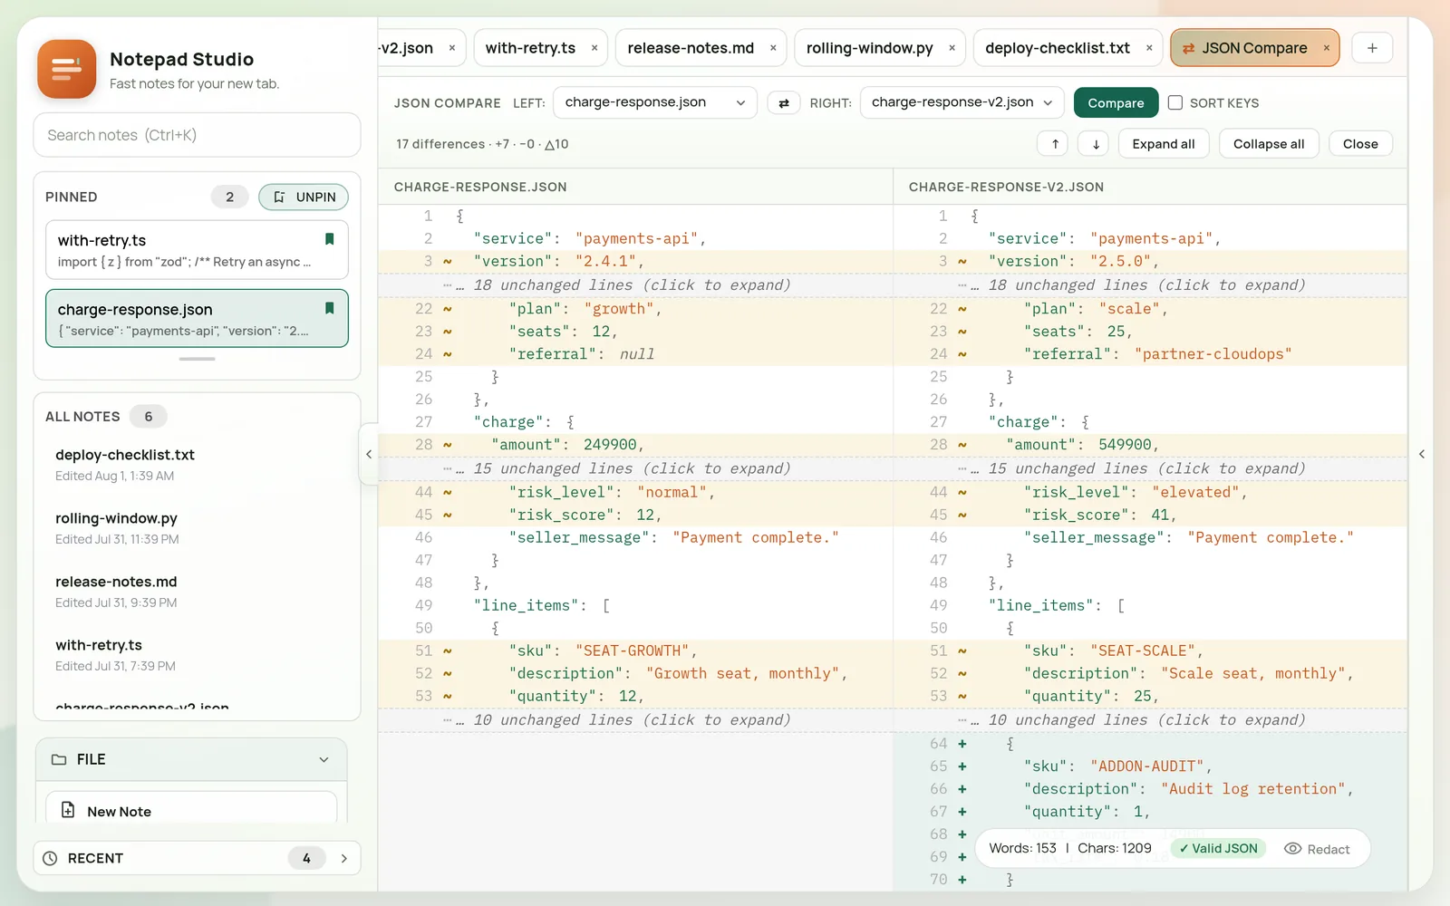Click the Valid JSON status badge

tap(1218, 849)
